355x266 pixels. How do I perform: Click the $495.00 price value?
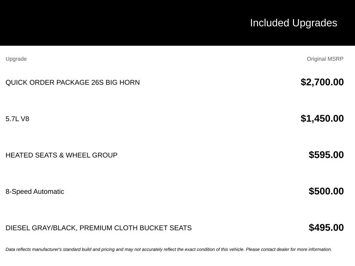point(326,228)
